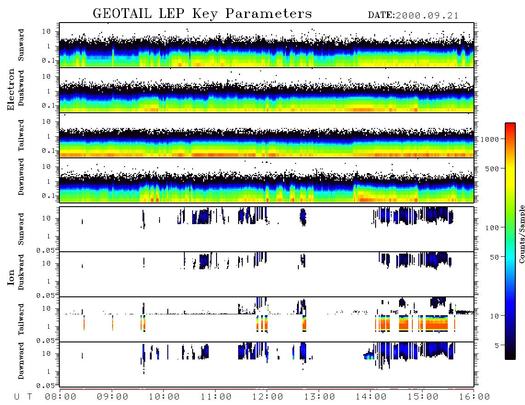Viewport: 525px width, 405px height.
Task: Click the 50 colorbar tick label
Action: [494, 257]
